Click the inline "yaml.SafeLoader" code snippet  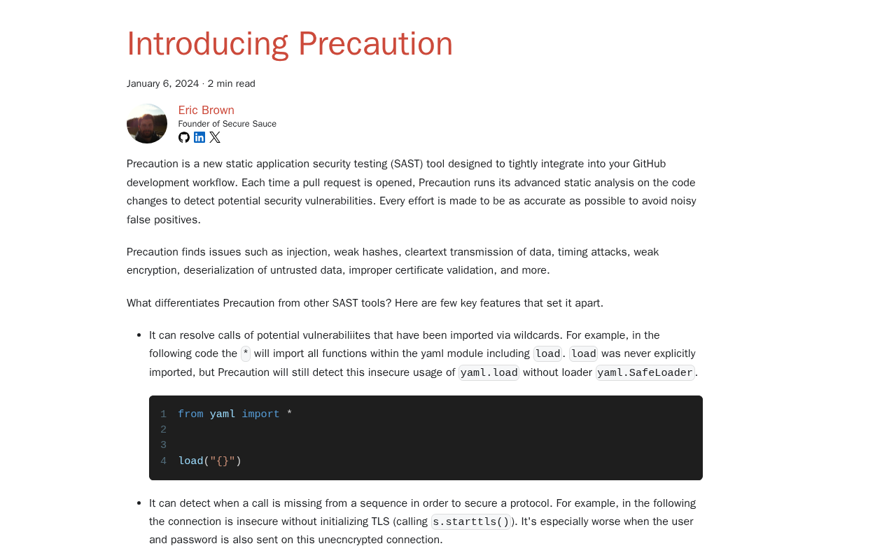click(x=645, y=373)
